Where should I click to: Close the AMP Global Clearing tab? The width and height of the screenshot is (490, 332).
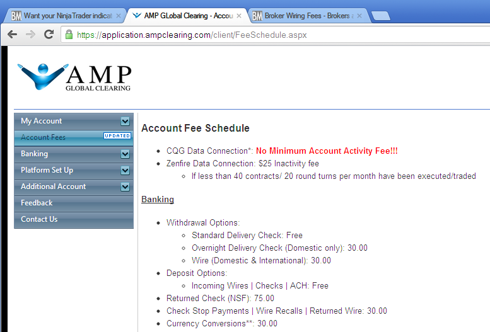tap(239, 16)
